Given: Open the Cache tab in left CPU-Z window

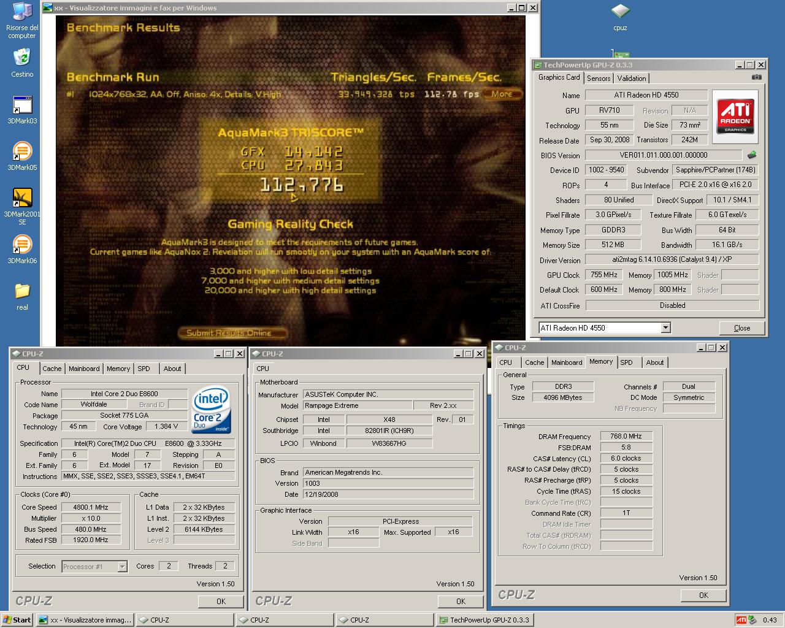Looking at the screenshot, I should click(x=52, y=369).
